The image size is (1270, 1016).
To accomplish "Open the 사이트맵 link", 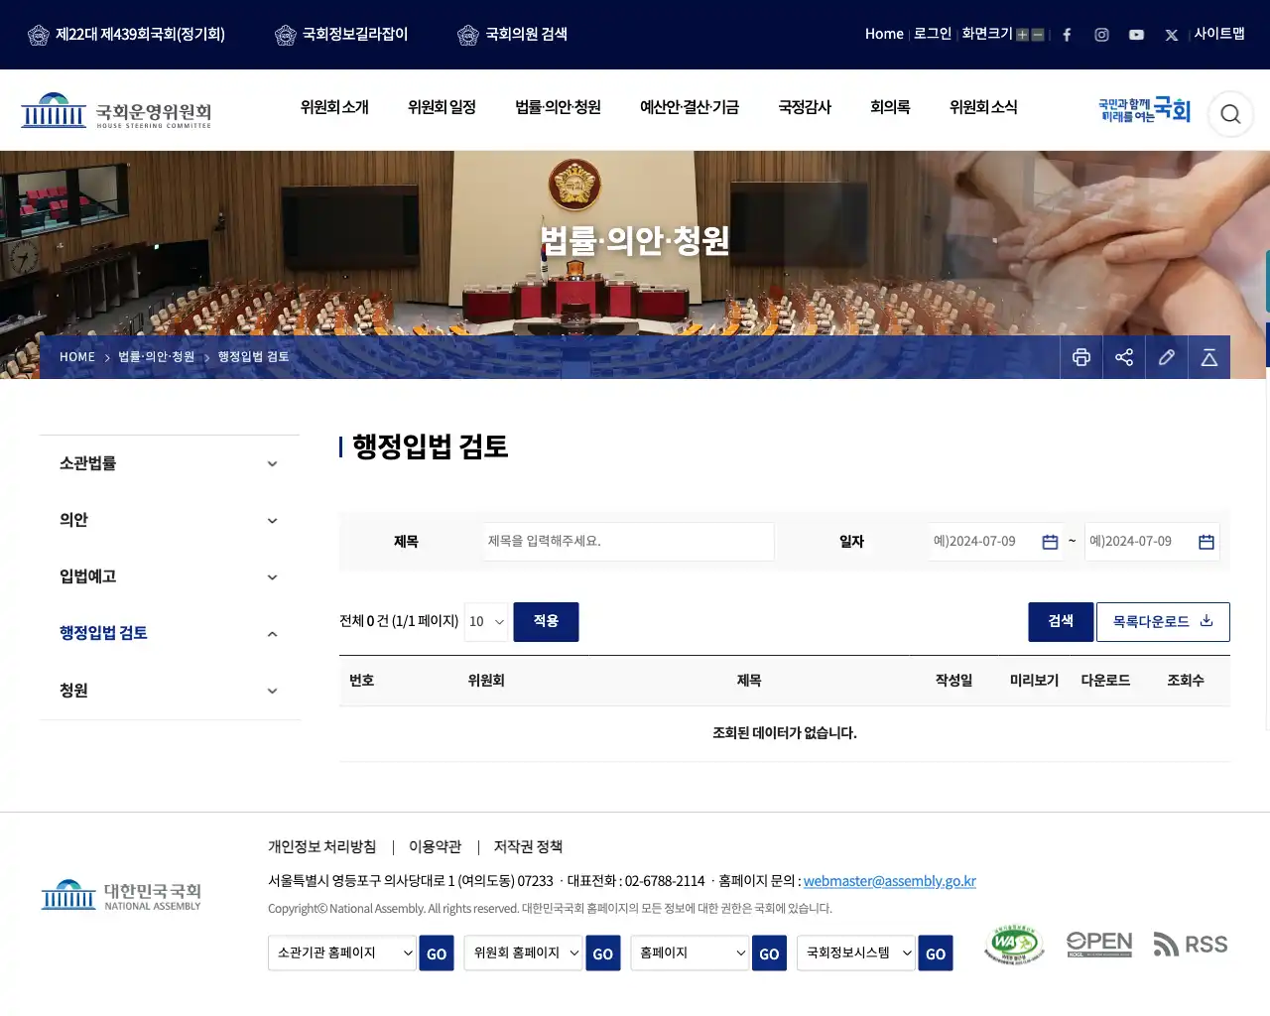I will click(x=1219, y=34).
